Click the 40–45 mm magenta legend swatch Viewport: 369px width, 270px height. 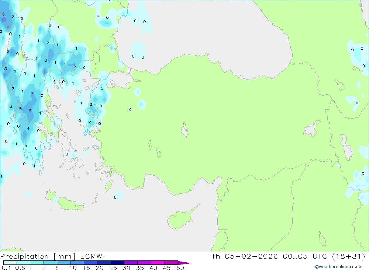pos(158,263)
